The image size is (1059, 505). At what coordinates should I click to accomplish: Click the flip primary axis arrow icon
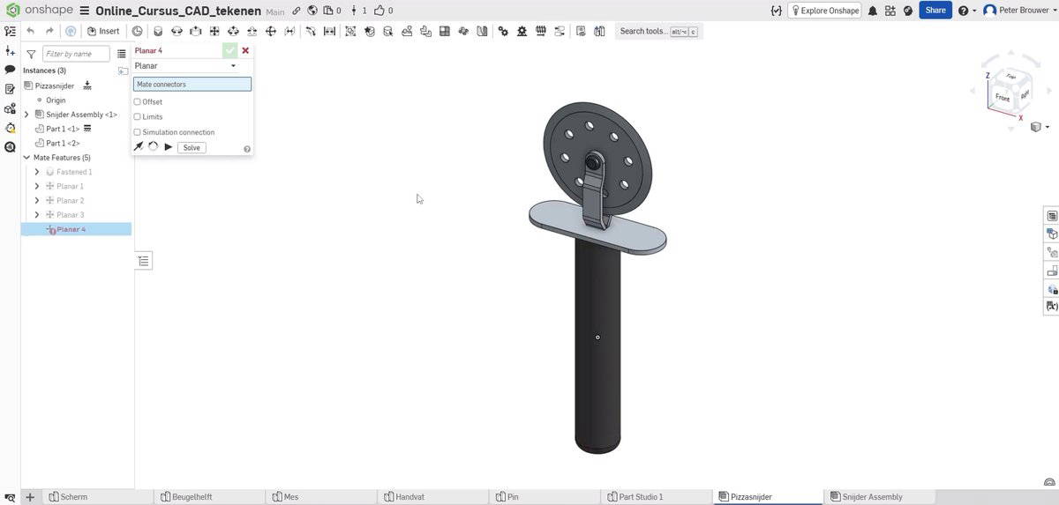[x=139, y=147]
